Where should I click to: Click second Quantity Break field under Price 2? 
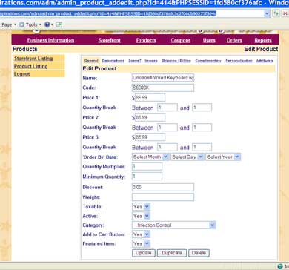[x=202, y=128]
